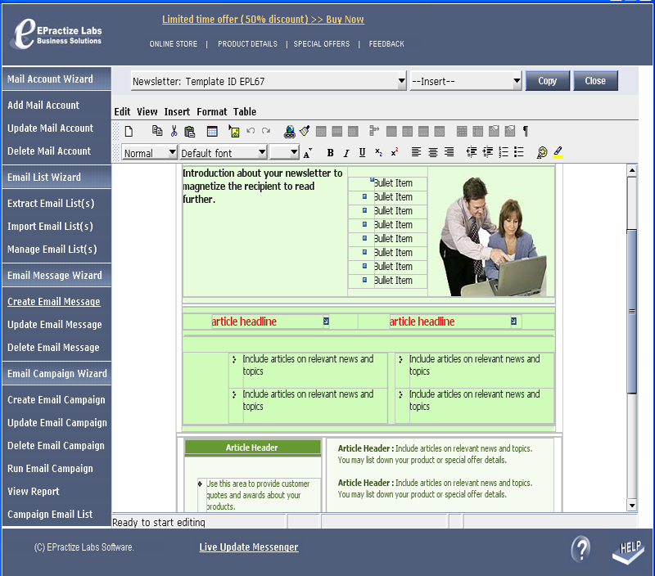Click the first grayed table toolbar icon
The height and width of the screenshot is (576, 655).
pos(321,132)
